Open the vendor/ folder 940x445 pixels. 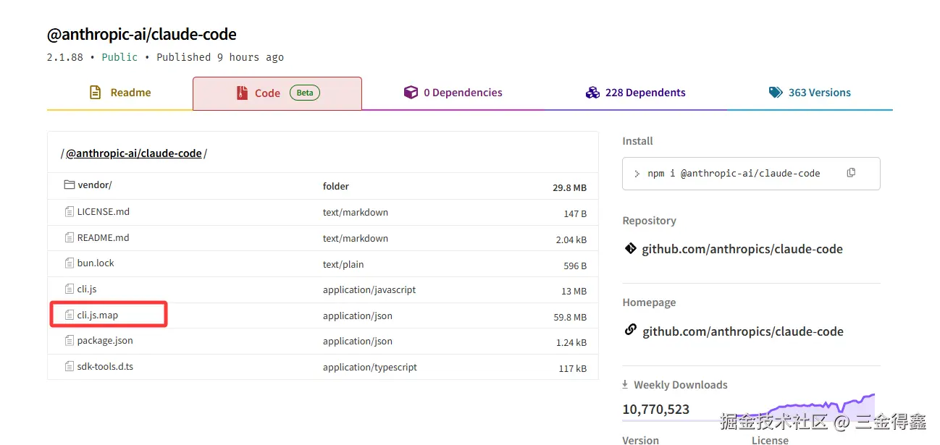[94, 185]
